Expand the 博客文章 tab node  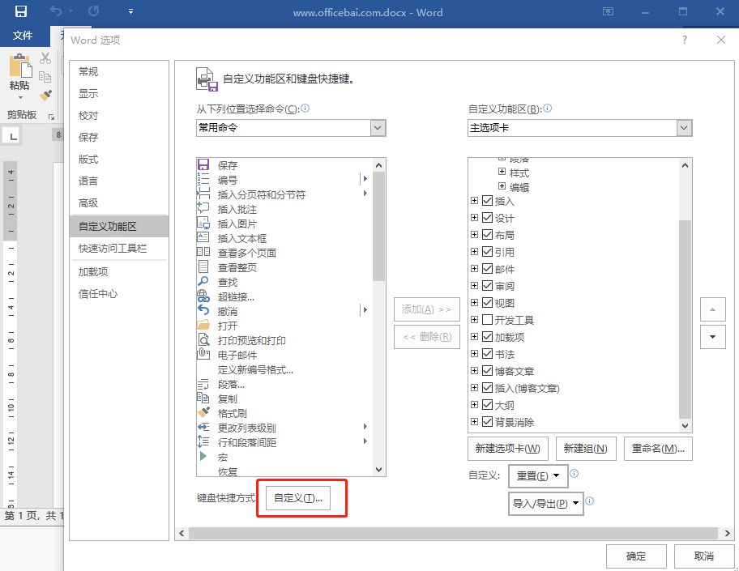click(475, 370)
